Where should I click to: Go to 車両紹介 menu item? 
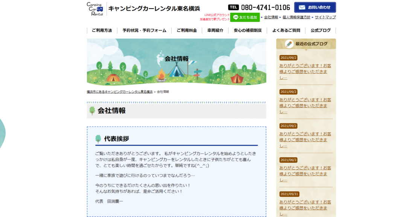point(215,30)
